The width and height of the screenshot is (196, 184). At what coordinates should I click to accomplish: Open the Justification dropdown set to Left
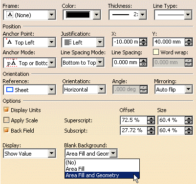100,42
